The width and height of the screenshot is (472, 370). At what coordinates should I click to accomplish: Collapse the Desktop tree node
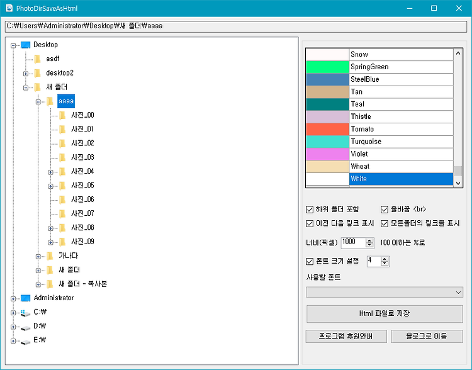[13, 45]
